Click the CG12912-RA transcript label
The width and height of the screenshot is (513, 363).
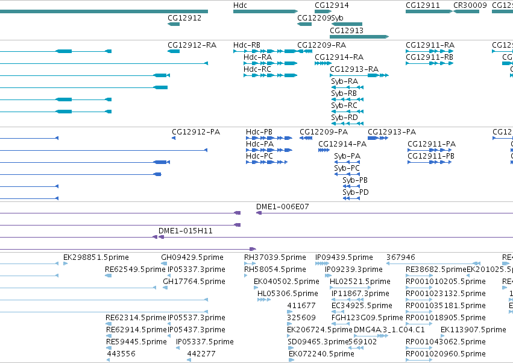pyautogui.click(x=192, y=45)
